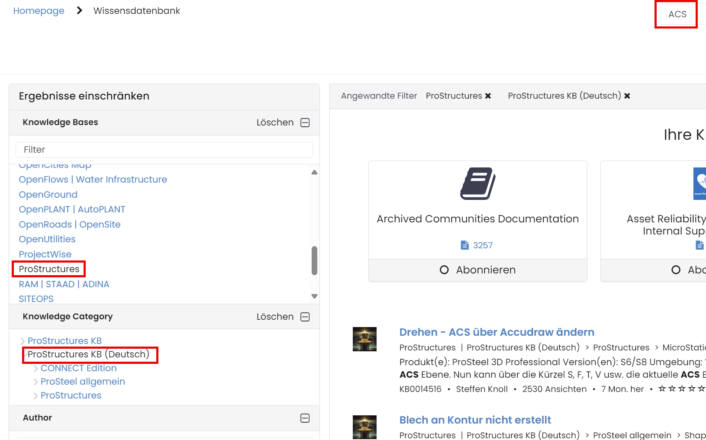Click the Filter input field
This screenshot has width=706, height=440.
coord(164,149)
